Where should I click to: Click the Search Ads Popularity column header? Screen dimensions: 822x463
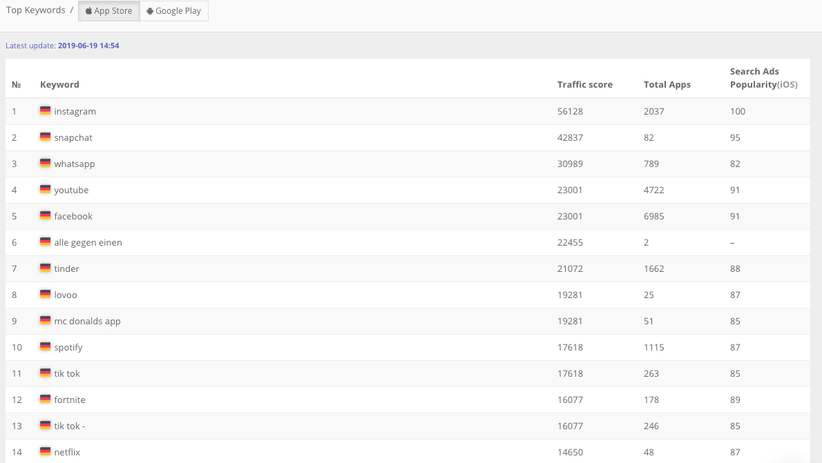point(763,78)
